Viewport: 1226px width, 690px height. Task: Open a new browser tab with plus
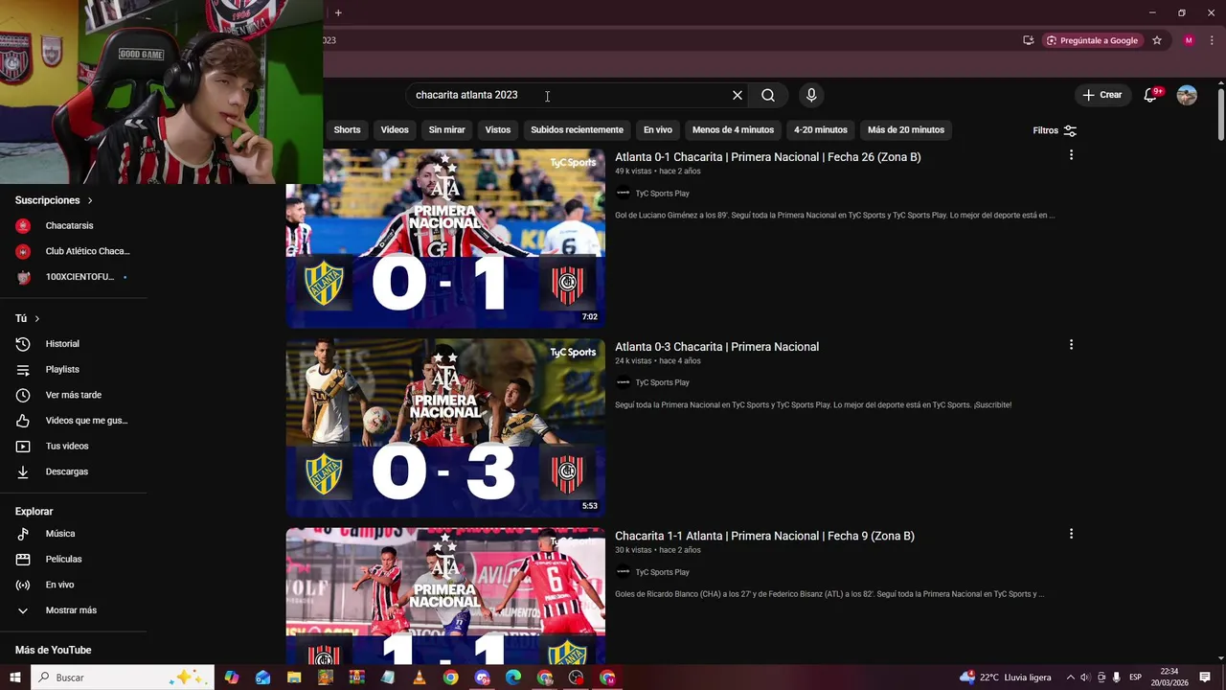pyautogui.click(x=338, y=12)
